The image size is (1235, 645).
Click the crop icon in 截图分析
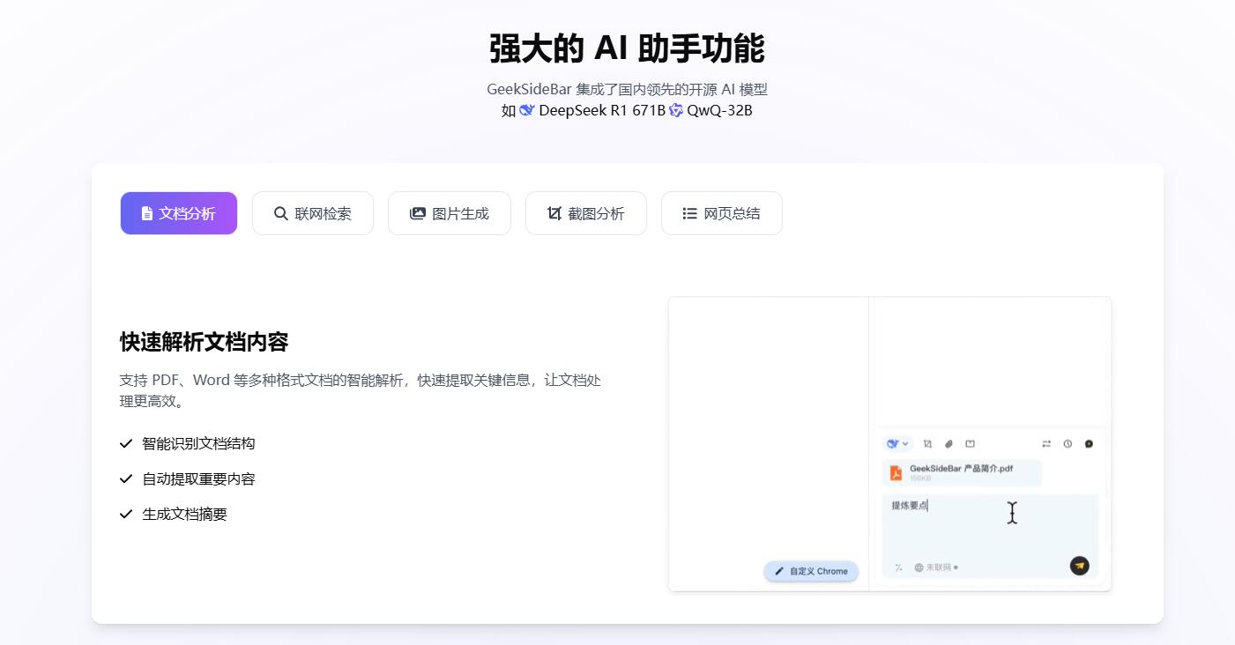point(554,213)
